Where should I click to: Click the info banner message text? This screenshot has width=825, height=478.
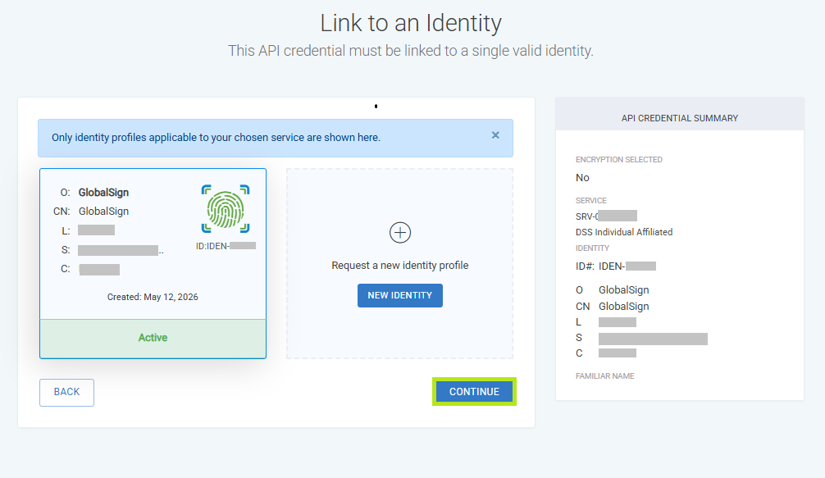(x=216, y=137)
